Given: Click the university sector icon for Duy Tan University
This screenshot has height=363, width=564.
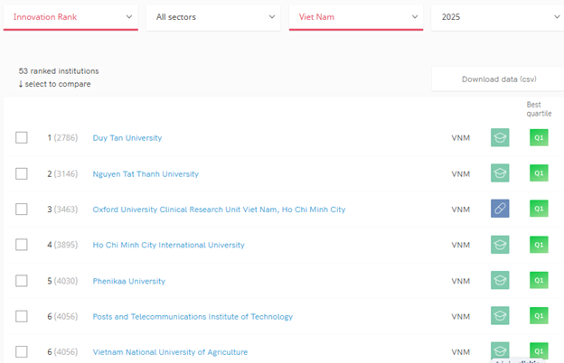Looking at the screenshot, I should click(x=500, y=137).
